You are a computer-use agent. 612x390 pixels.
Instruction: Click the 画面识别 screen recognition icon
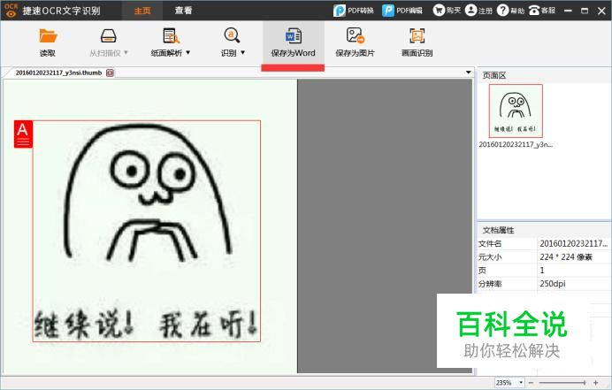(x=417, y=36)
